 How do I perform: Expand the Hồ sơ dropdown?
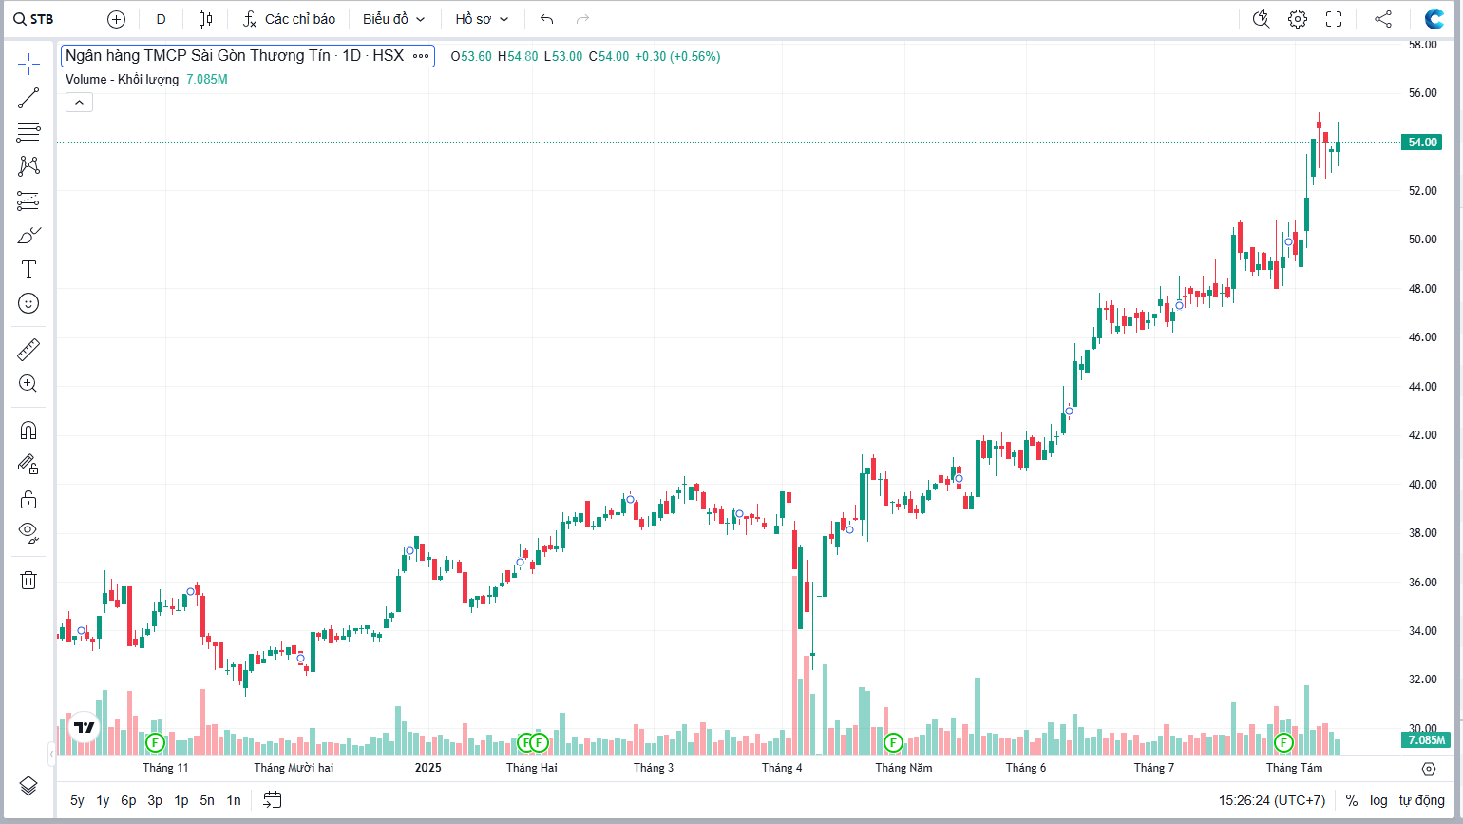coord(482,19)
